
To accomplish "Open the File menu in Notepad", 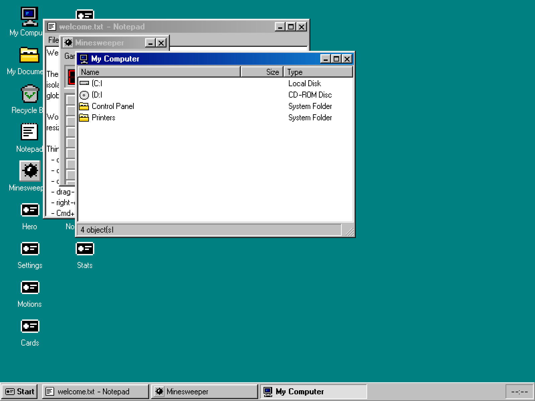I will [53, 40].
